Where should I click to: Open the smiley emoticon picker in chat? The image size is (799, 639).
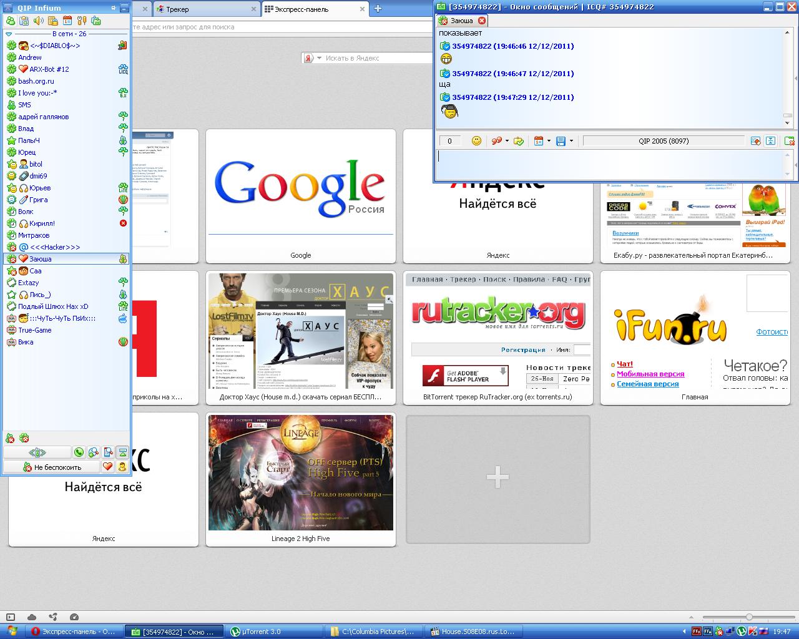pos(476,141)
